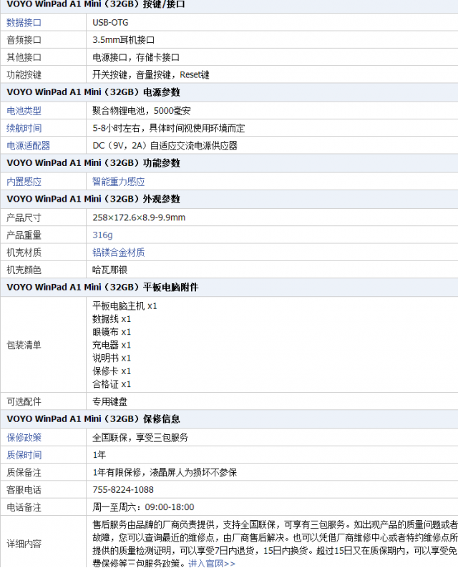Select the 哈瓦那银 color value
The image size is (458, 568).
(109, 270)
